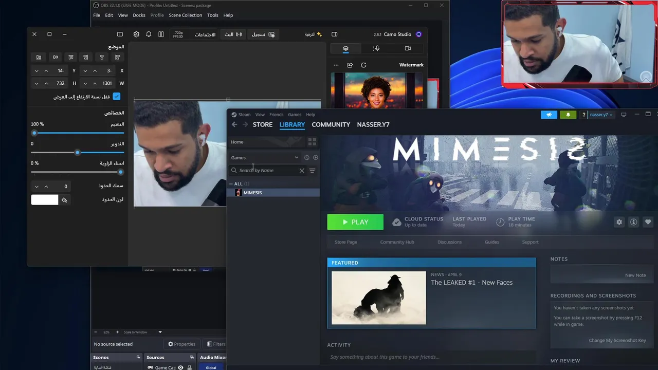The height and width of the screenshot is (370, 658).
Task: Zoom in OBS preview plus button
Action: (x=117, y=332)
